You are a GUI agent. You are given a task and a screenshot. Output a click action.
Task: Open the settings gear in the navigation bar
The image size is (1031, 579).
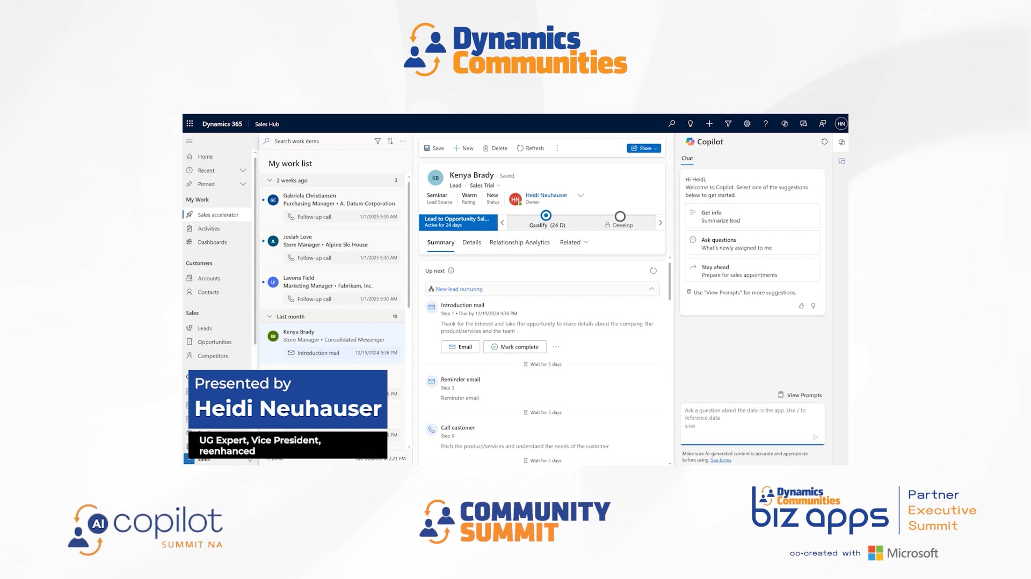[x=747, y=123]
